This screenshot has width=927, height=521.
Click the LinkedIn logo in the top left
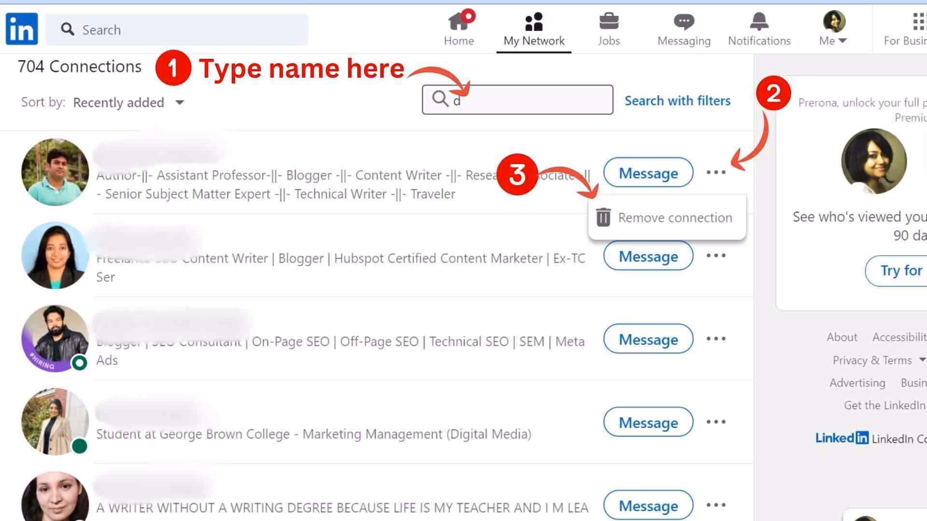(21, 28)
